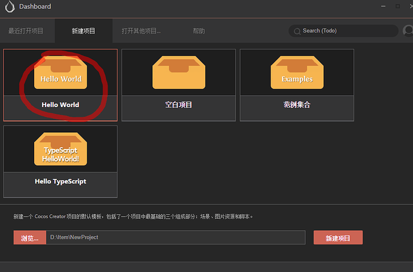Click the 空白项目 card label
Viewport: 413px width, 272px height.
click(178, 105)
